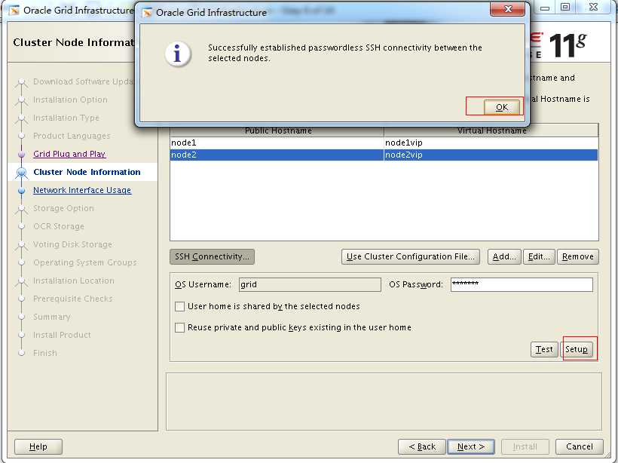Click the Network Interface Usage step bullet
This screenshot has height=463, width=618.
(22, 191)
